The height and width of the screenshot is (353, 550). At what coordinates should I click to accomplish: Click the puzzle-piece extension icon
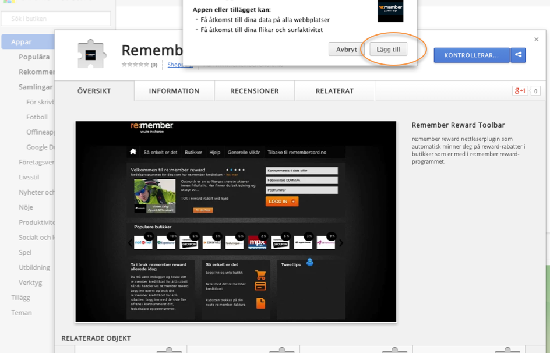coord(91,54)
